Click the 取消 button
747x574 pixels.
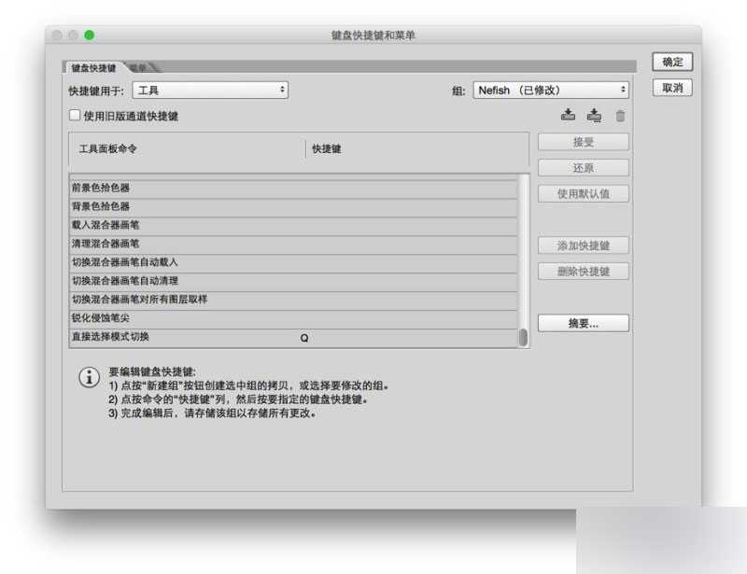pyautogui.click(x=671, y=88)
